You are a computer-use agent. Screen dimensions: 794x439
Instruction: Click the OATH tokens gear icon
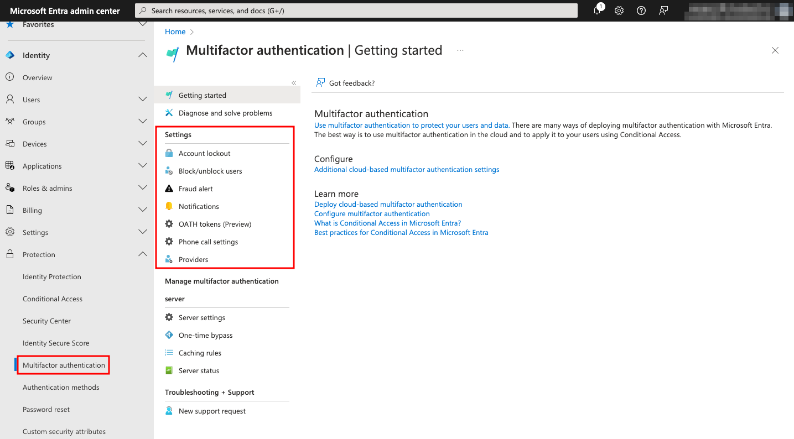pyautogui.click(x=169, y=224)
